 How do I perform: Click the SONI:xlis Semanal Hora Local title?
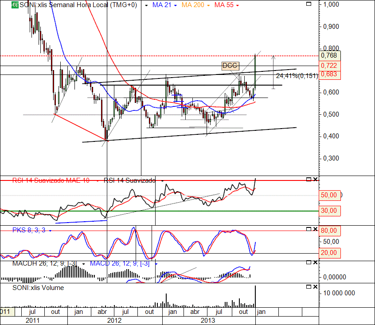click(x=78, y=5)
